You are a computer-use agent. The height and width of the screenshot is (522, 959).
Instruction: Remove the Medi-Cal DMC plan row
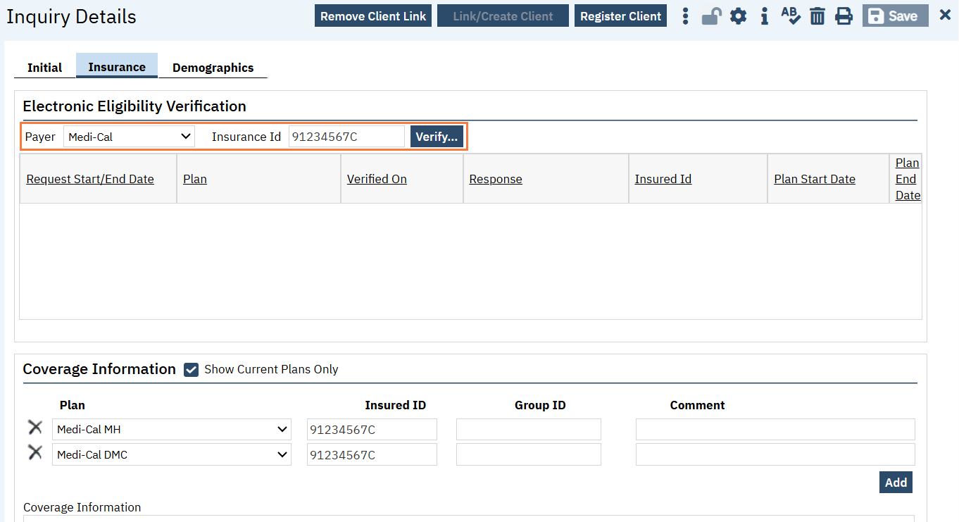pos(35,453)
